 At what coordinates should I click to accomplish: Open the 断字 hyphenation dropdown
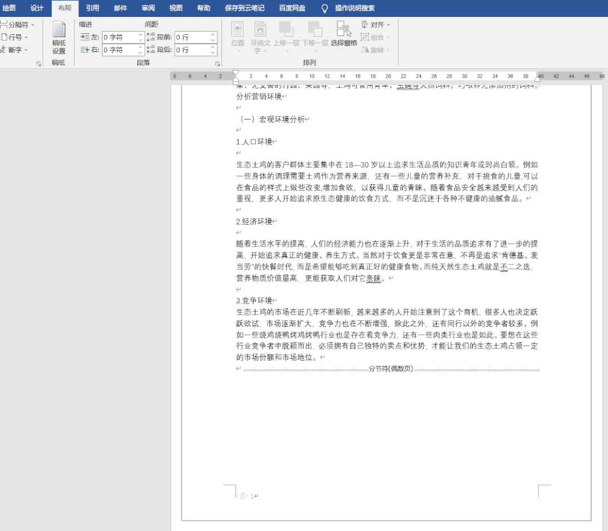tap(14, 50)
